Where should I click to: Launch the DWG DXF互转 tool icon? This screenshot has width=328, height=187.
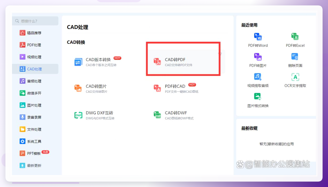coord(78,115)
